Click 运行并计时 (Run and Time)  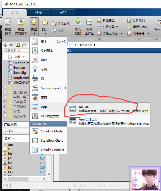137,27
